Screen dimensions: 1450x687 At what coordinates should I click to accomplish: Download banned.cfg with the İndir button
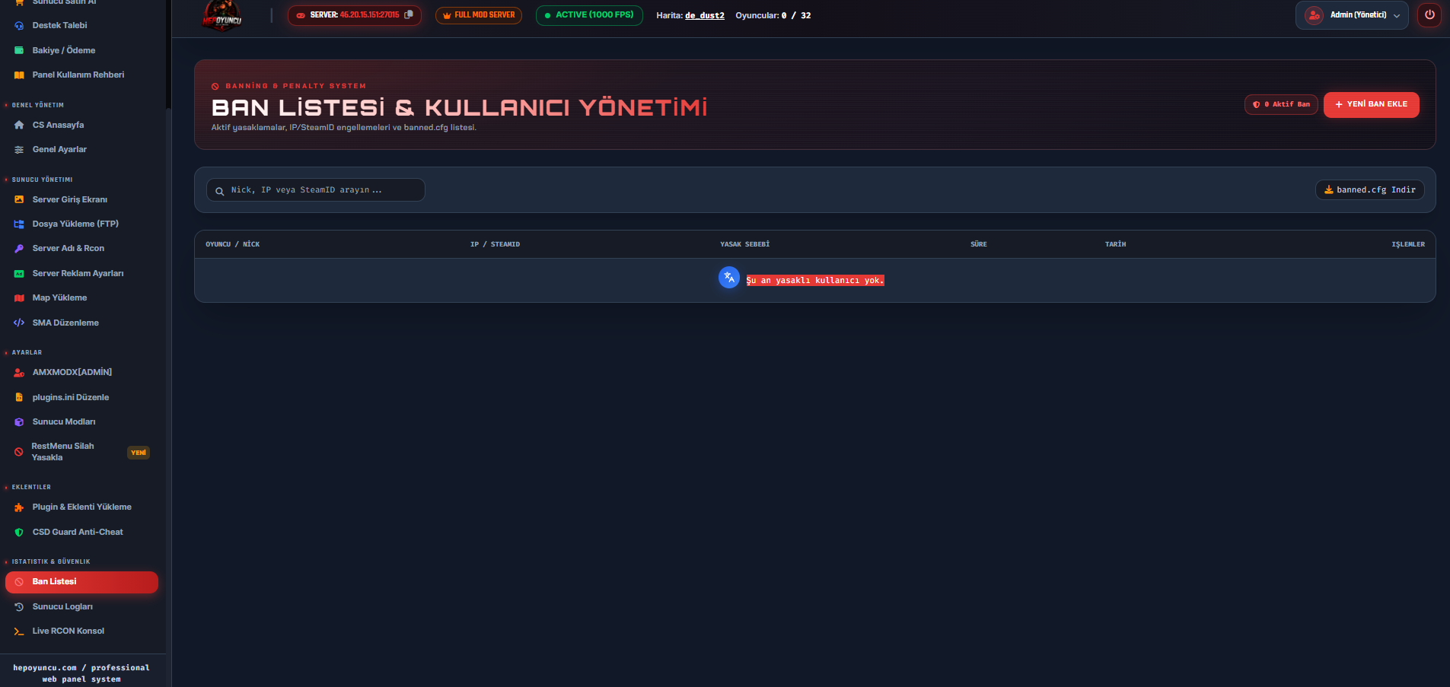click(1370, 190)
